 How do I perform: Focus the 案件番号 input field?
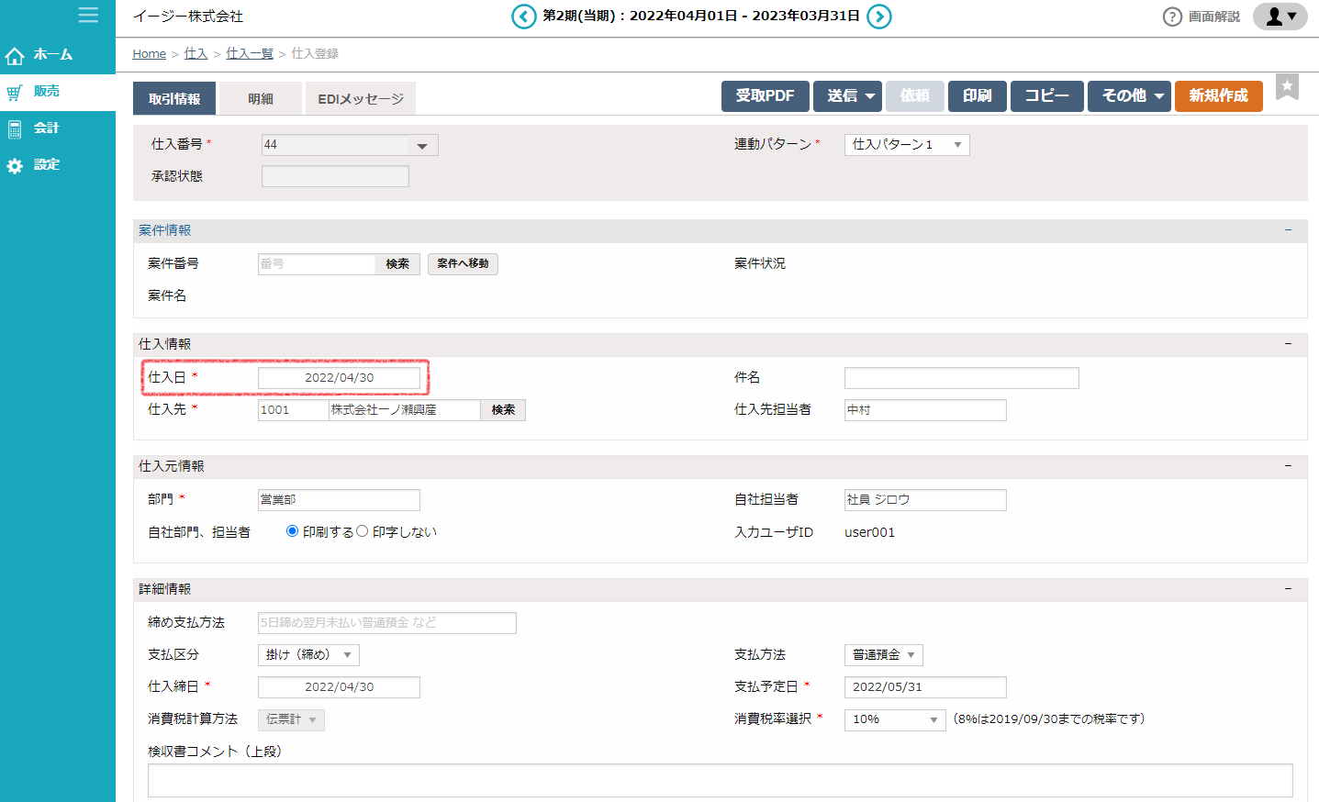(x=317, y=264)
